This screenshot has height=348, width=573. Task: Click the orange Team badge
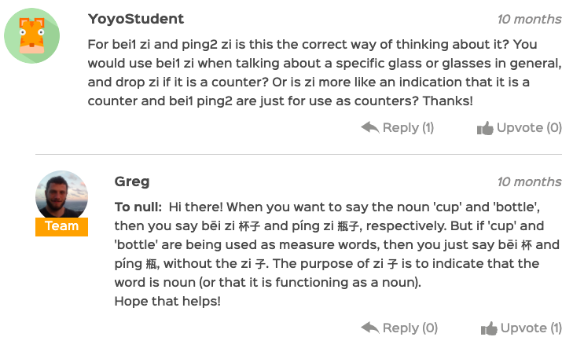point(61,226)
